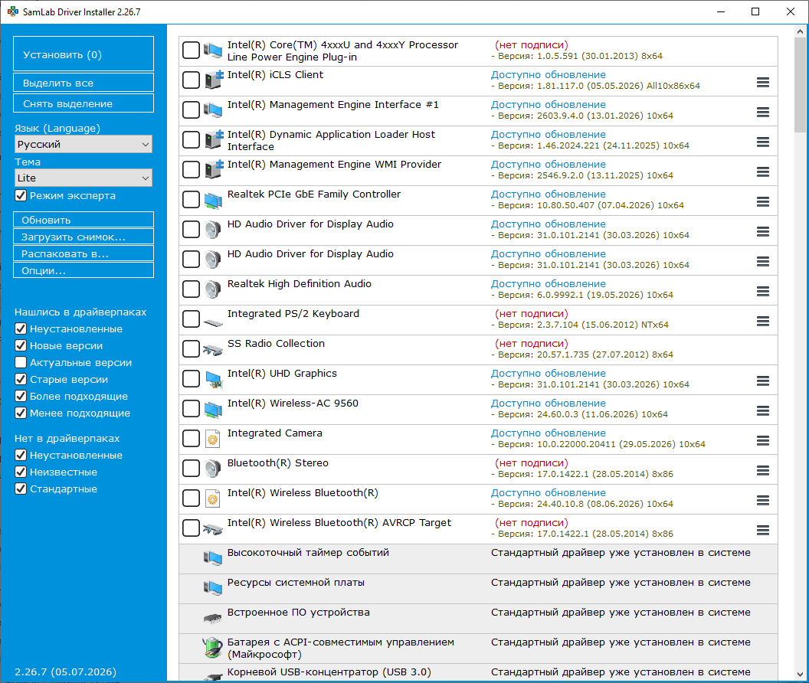The height and width of the screenshot is (683, 809).
Task: Click the keyboard icon for Integrated PS/2 Keyboard
Action: click(213, 323)
